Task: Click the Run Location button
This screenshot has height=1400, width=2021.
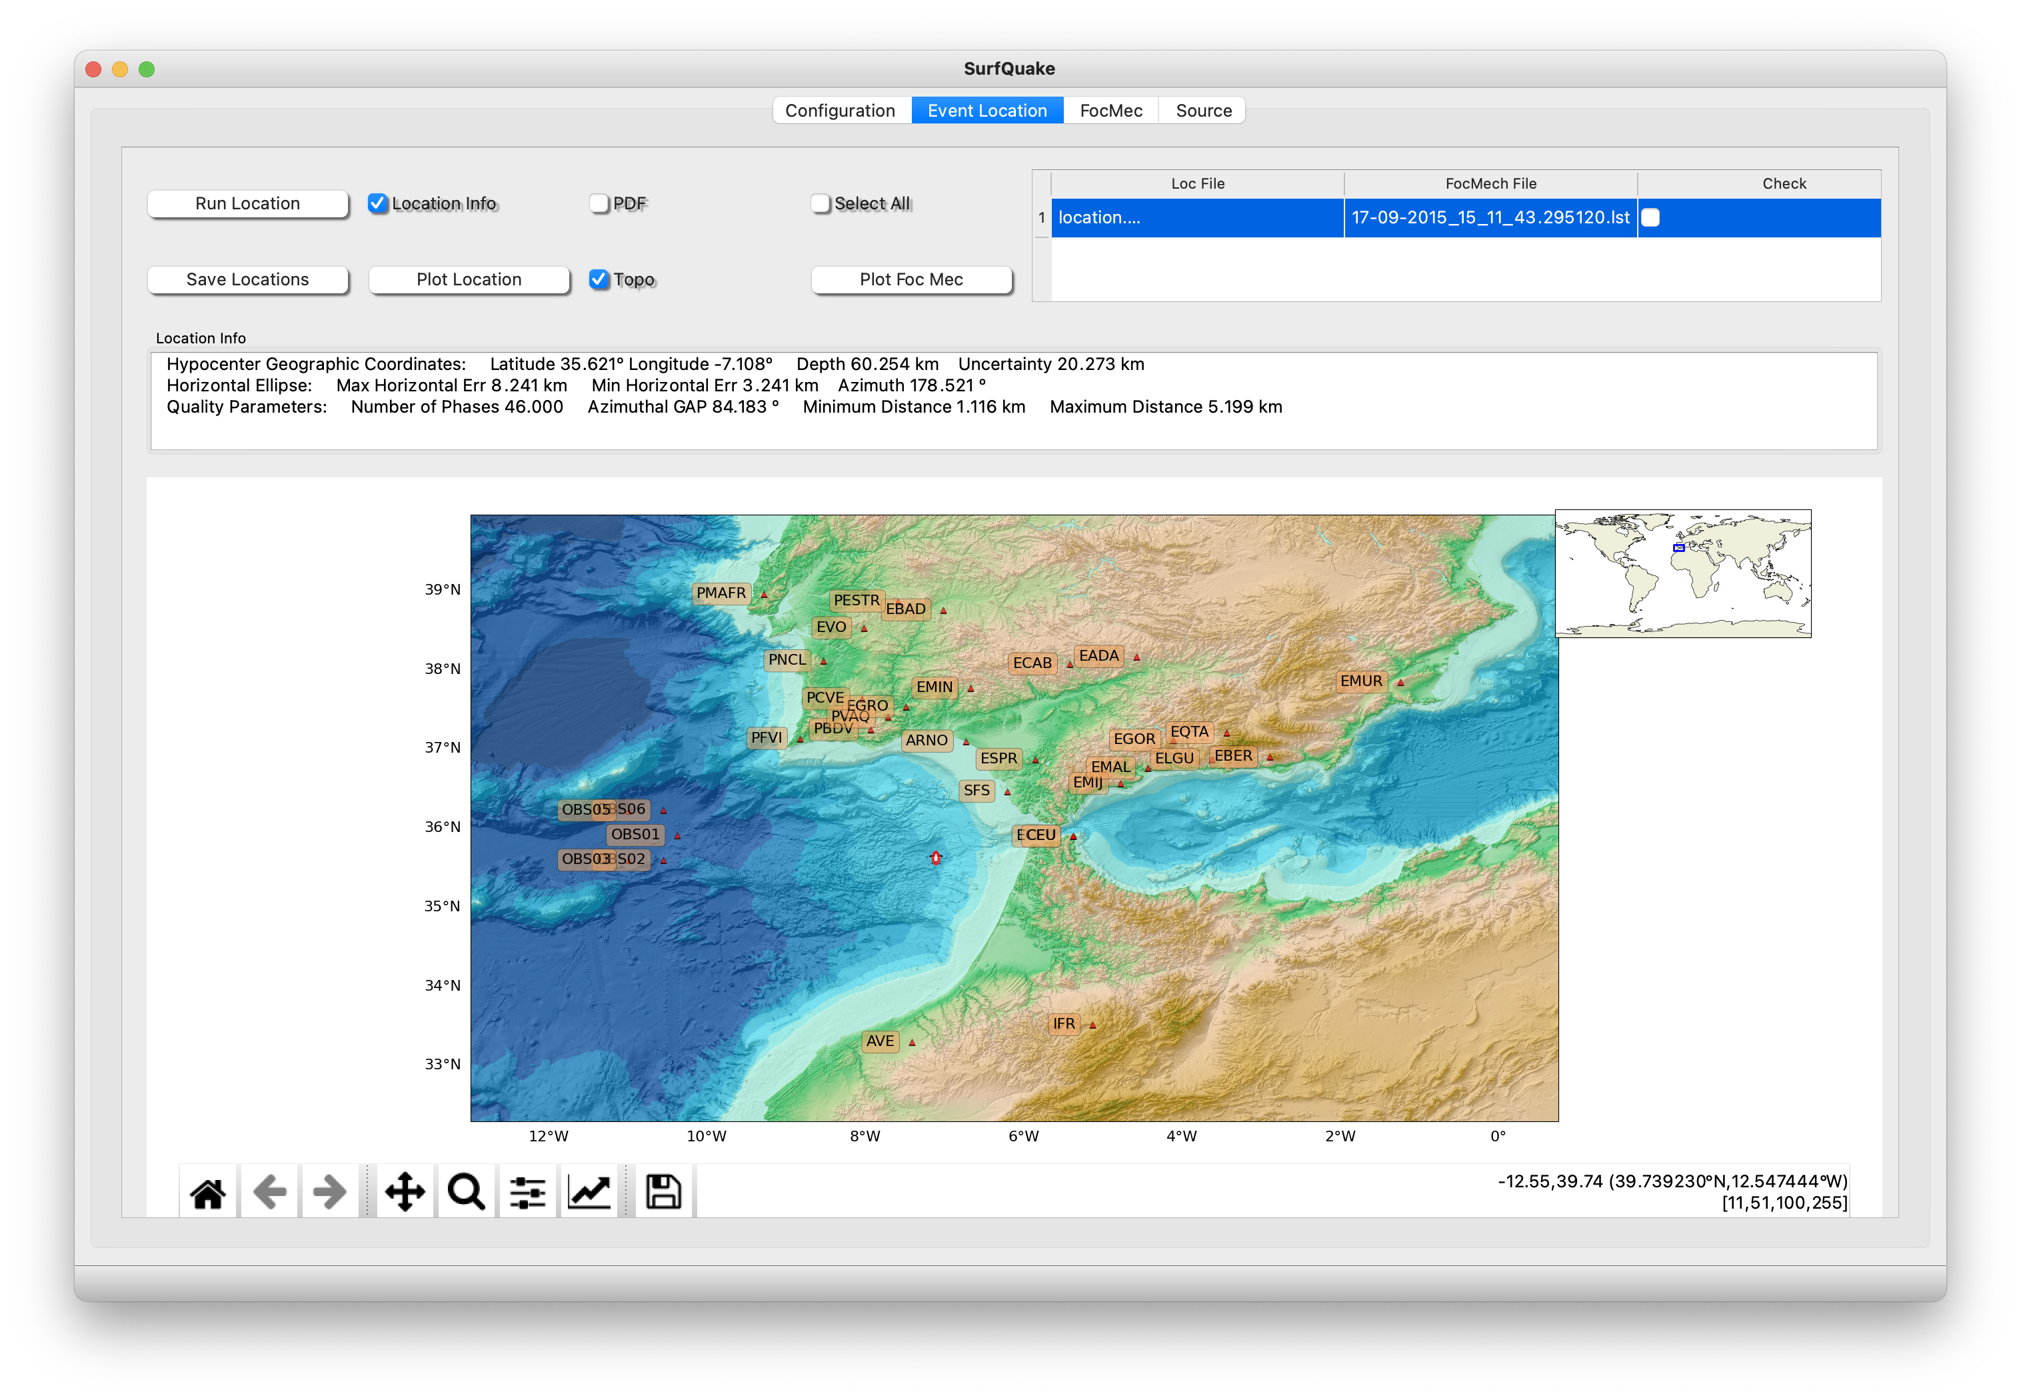Action: pos(247,203)
